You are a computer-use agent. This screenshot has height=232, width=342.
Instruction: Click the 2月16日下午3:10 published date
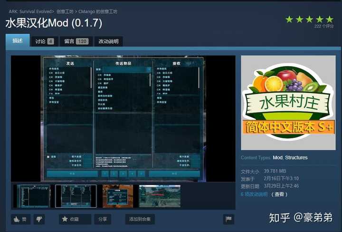pyautogui.click(x=281, y=178)
